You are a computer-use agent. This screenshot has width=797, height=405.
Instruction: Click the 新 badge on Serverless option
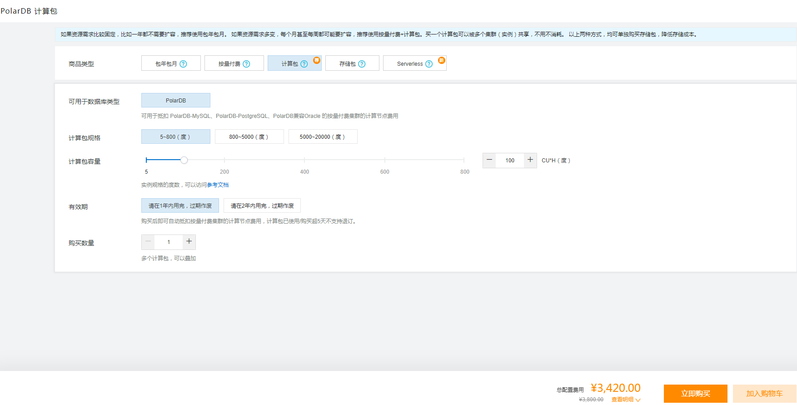pyautogui.click(x=441, y=60)
